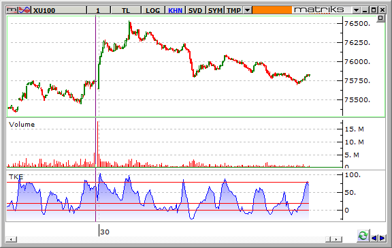Viewport: 392px width, 248px height.
Task: Click the 75750 price axis label
Action: click(357, 81)
